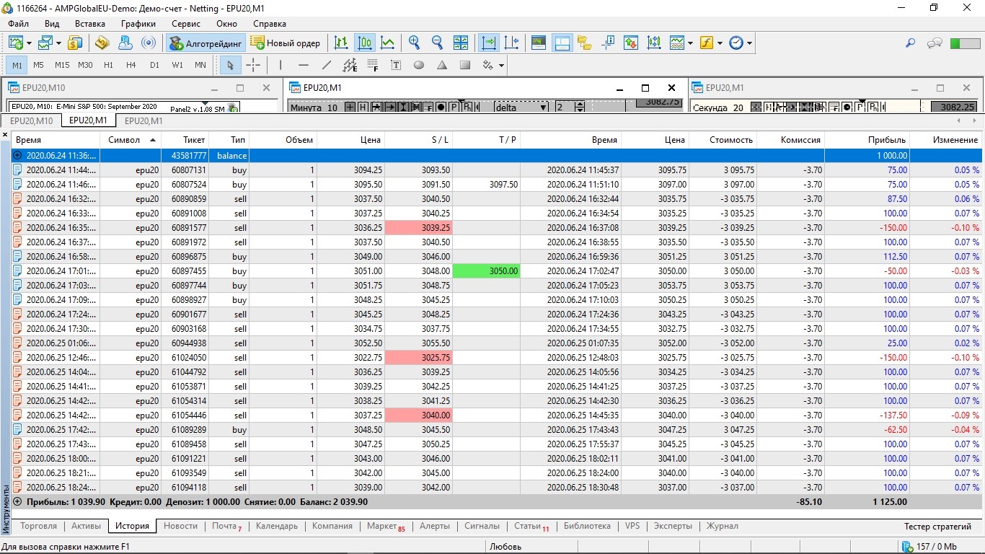985x554 pixels.
Task: Select the text label drawing tool
Action: tap(396, 65)
